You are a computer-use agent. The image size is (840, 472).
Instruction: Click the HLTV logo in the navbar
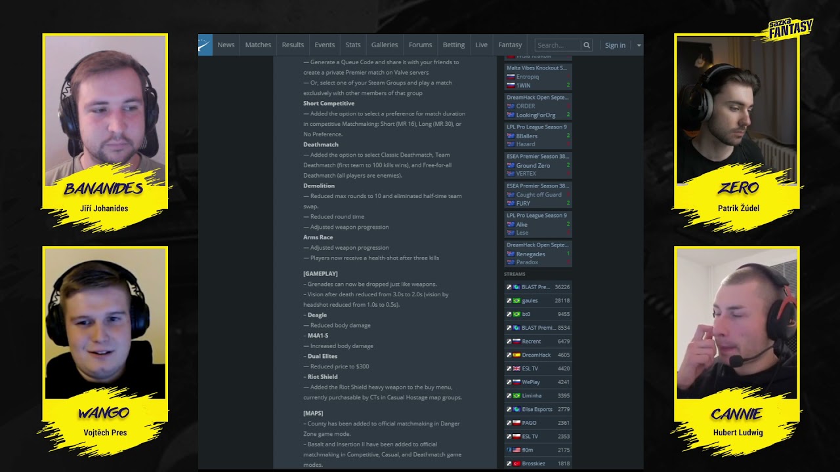point(205,45)
